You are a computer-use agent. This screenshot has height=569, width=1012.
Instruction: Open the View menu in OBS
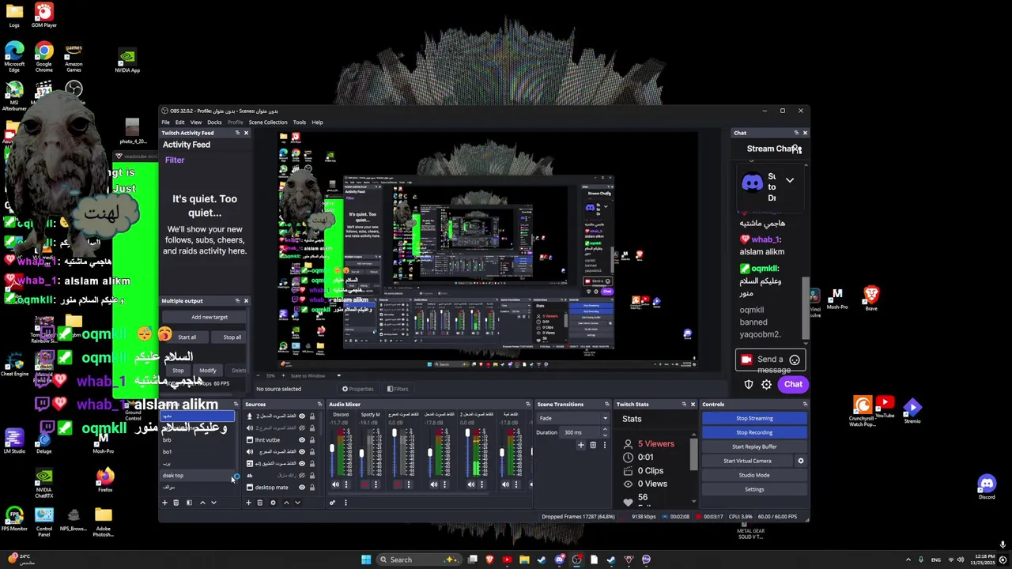pos(196,122)
